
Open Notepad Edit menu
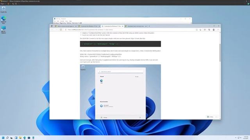(58, 21)
